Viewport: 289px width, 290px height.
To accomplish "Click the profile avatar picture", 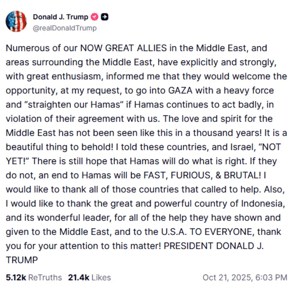I will pos(16,21).
